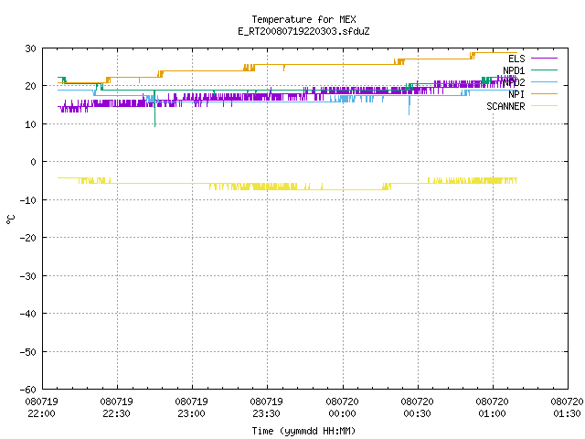
Task: Click the purple ELS legend line sample
Action: point(544,59)
